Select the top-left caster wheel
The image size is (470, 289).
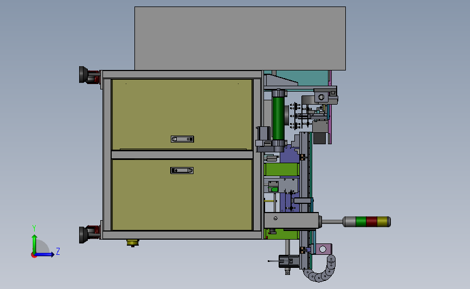pos(89,75)
